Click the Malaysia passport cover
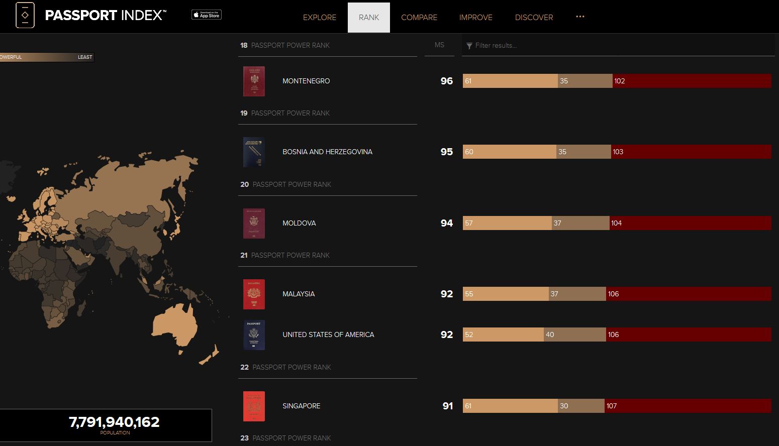 point(254,294)
